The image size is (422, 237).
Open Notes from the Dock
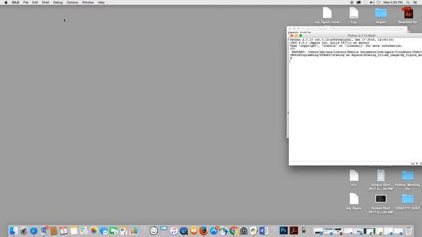click(74, 230)
